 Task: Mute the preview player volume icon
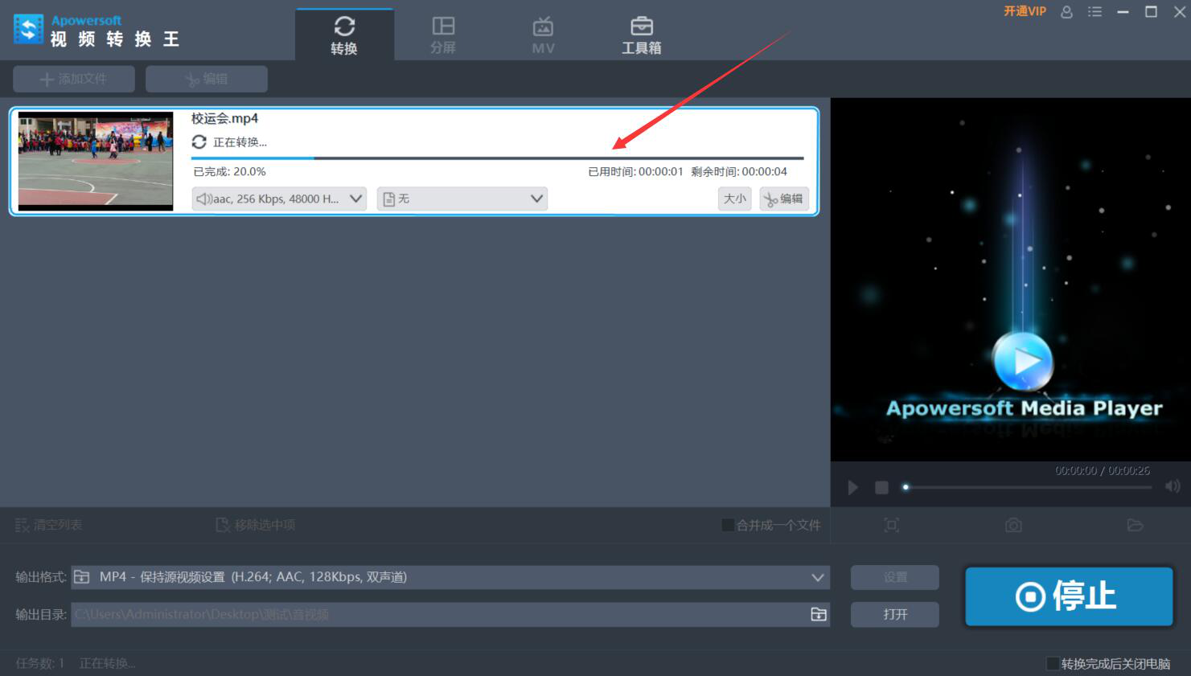1173,487
